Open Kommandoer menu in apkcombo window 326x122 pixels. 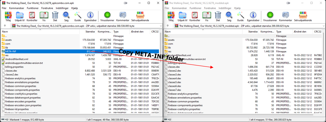click(16, 8)
